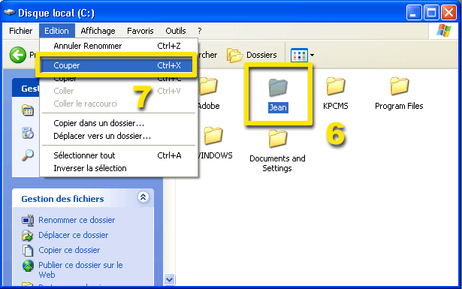Click the Views grid icon in toolbar
Screen dimensions: 462x289
click(299, 55)
